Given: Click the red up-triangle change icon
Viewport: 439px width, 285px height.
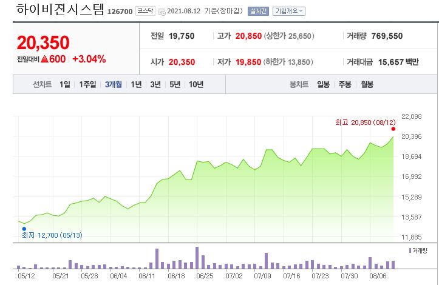Looking at the screenshot, I should tap(44, 59).
